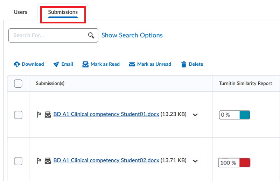Select the Submissions tab
Screen dimensions: 280x181
[63, 12]
